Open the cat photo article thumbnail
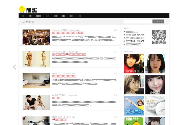The width and height of the screenshot is (188, 125). (x=36, y=121)
